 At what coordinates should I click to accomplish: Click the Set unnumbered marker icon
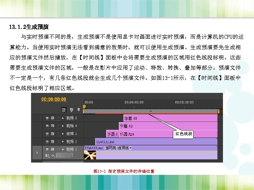click(x=79, y=110)
